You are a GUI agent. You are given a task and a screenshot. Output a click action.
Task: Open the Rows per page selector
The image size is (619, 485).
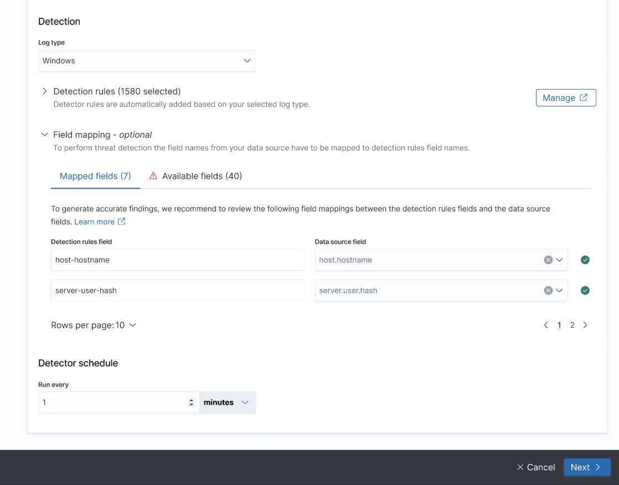click(x=94, y=326)
